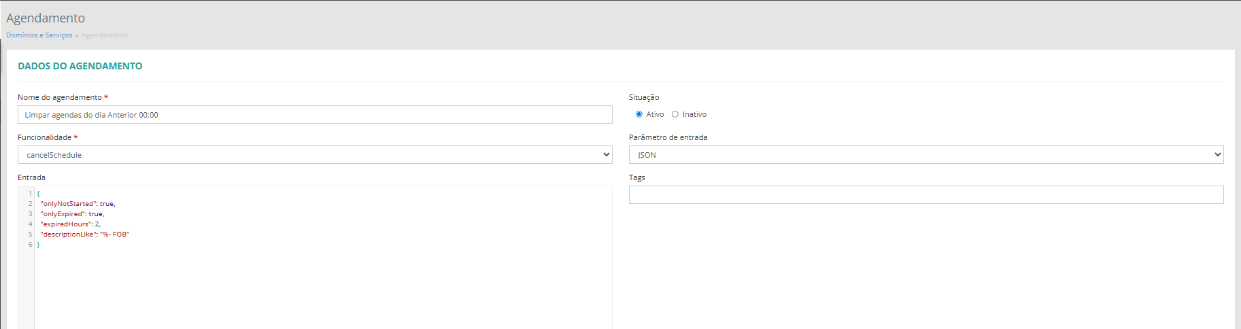
Task: Click the expiredHours line in the editor
Action: coord(70,224)
